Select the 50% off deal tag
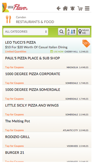 (x=86, y=44)
